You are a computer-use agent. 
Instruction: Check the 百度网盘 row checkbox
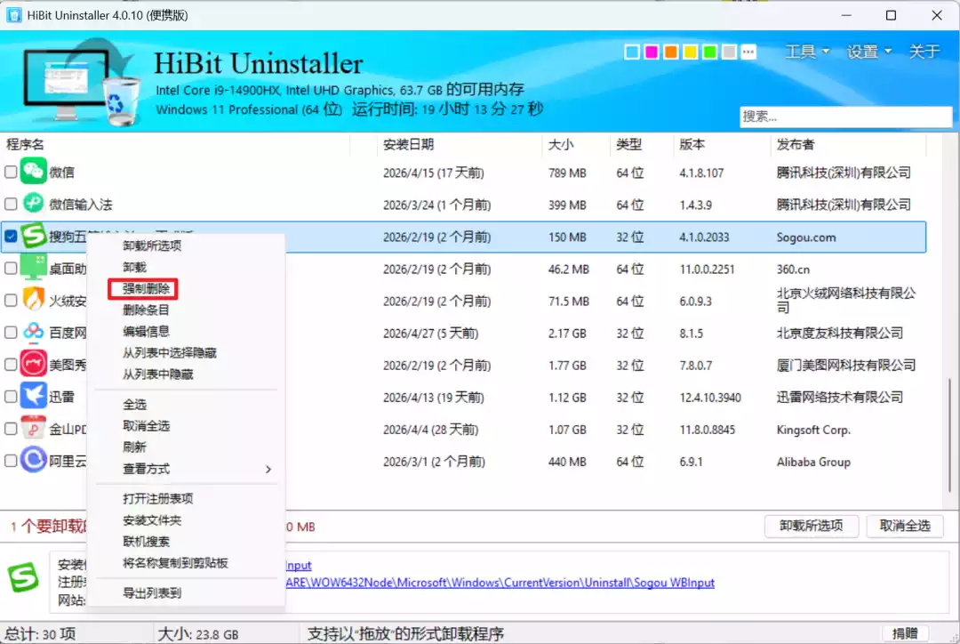[x=11, y=332]
